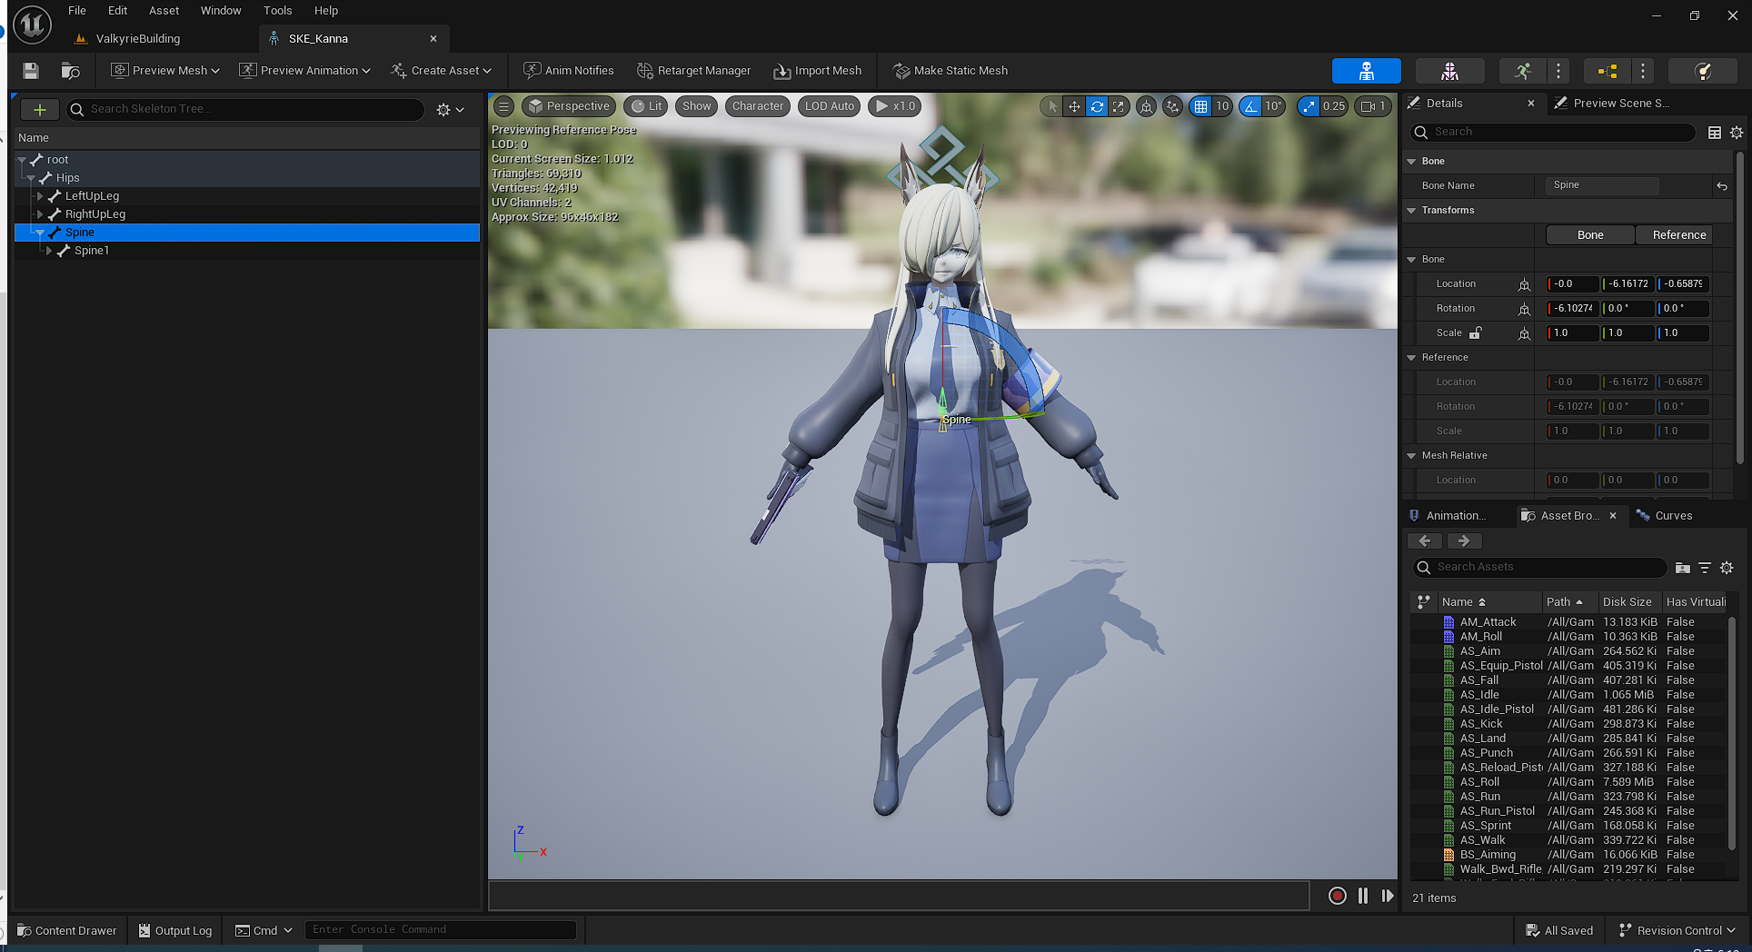Click the Browse in Content Browser icon

point(70,71)
